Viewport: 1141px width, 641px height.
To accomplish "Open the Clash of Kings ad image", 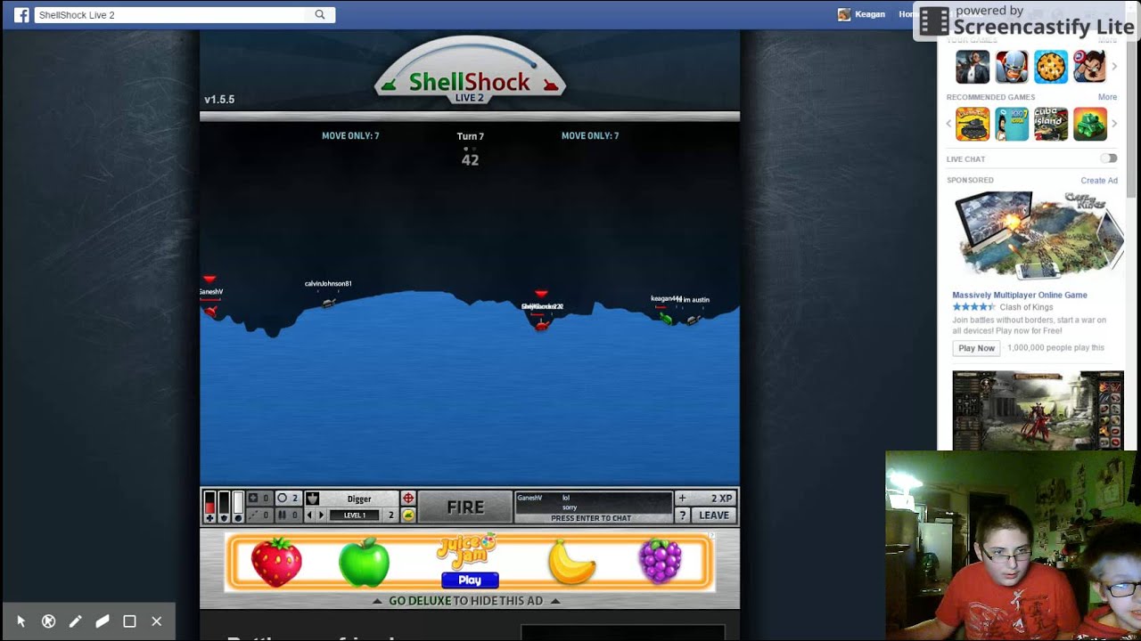I will pyautogui.click(x=1038, y=238).
